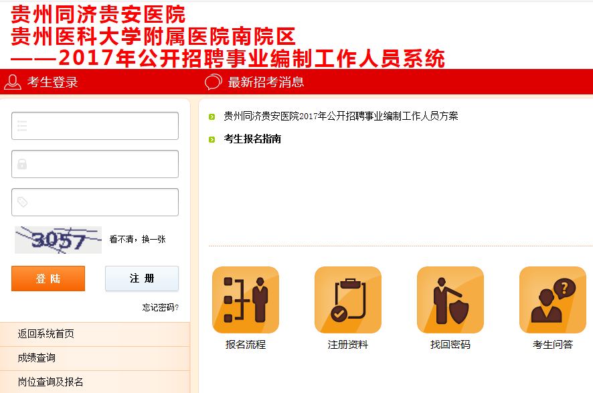Click the 3057 captcha image to refresh
593x393 pixels.
[58, 240]
